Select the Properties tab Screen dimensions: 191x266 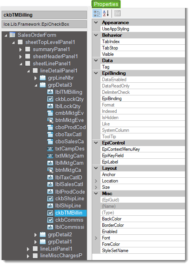pyautogui.click(x=106, y=4)
